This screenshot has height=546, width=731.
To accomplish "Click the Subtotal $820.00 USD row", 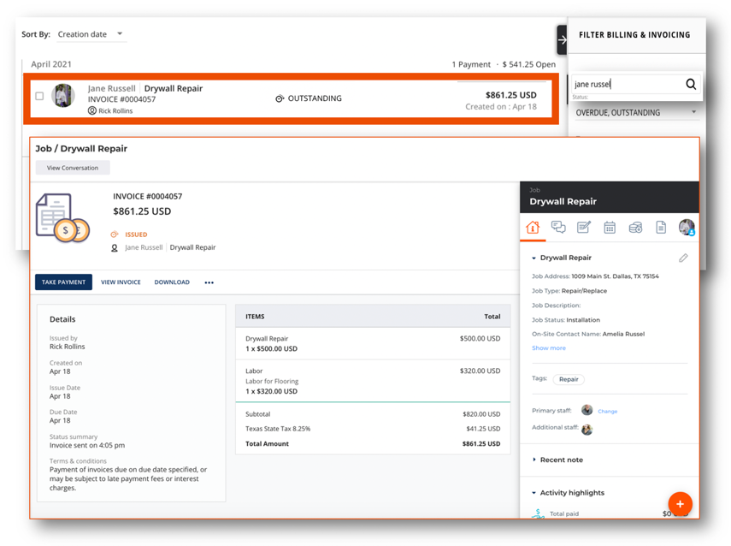I will 373,414.
